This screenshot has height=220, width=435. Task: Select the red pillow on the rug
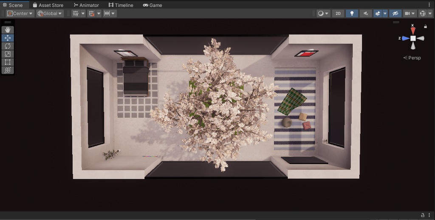[307, 125]
